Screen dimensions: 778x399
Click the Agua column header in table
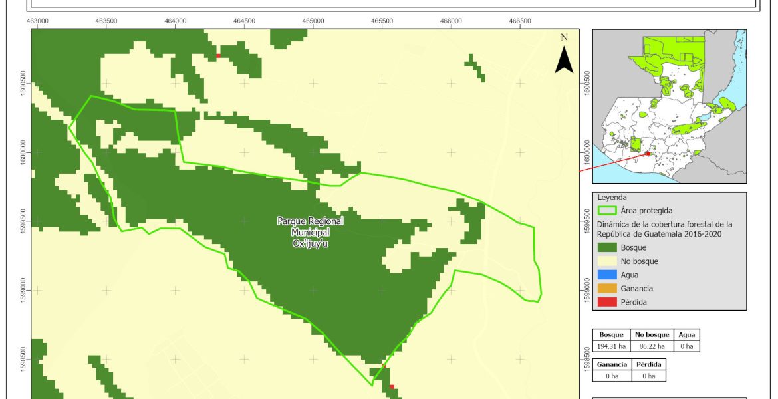click(x=686, y=335)
